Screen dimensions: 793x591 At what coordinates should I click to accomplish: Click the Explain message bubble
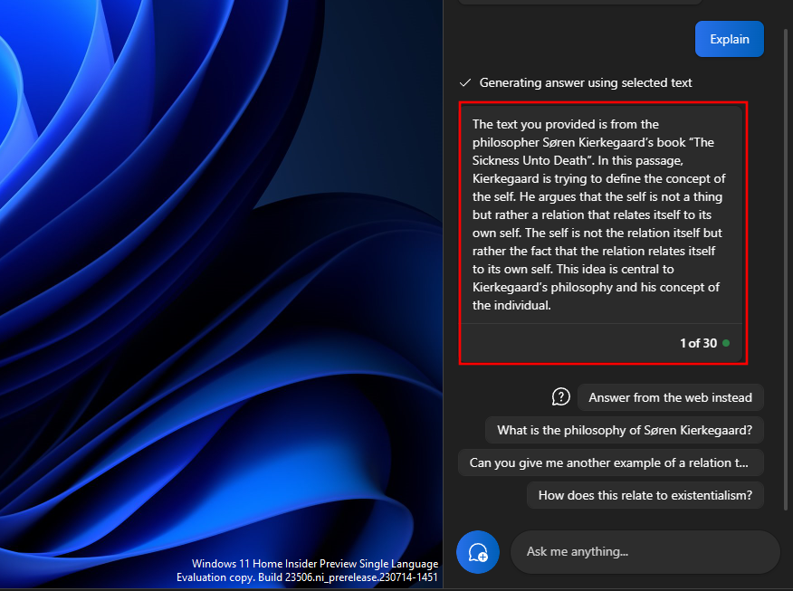click(730, 39)
